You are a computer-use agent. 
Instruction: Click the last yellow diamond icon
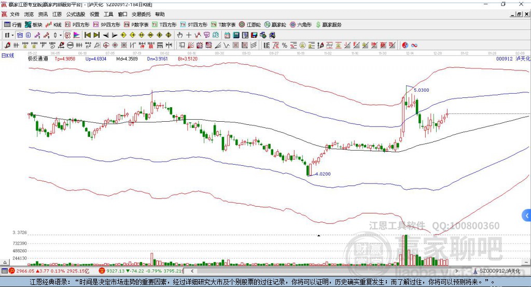click(x=169, y=35)
